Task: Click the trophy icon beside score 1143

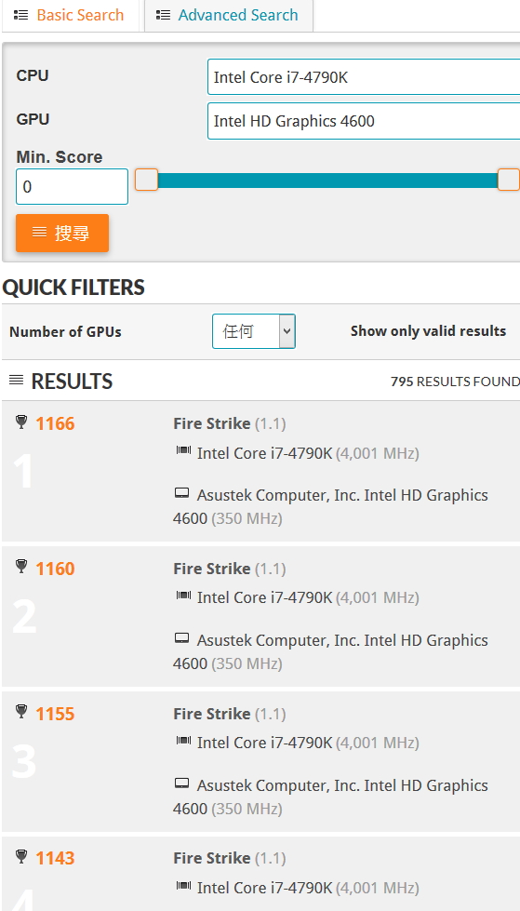Action: coord(21,856)
